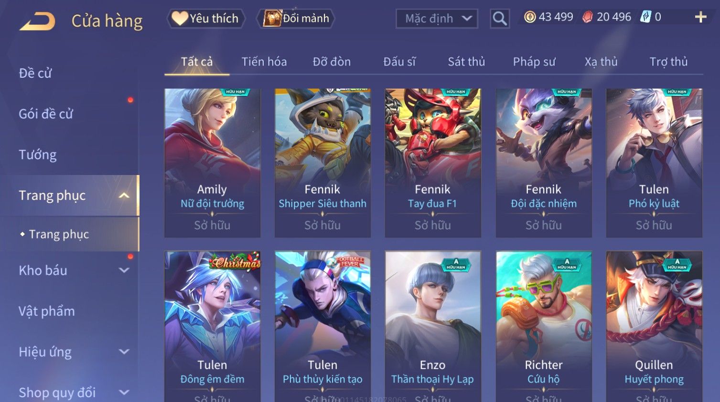Open the Mặc định sort dropdown
This screenshot has width=720, height=402.
[437, 19]
